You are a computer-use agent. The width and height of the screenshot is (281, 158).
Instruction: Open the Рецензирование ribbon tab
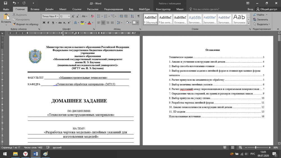113,9
